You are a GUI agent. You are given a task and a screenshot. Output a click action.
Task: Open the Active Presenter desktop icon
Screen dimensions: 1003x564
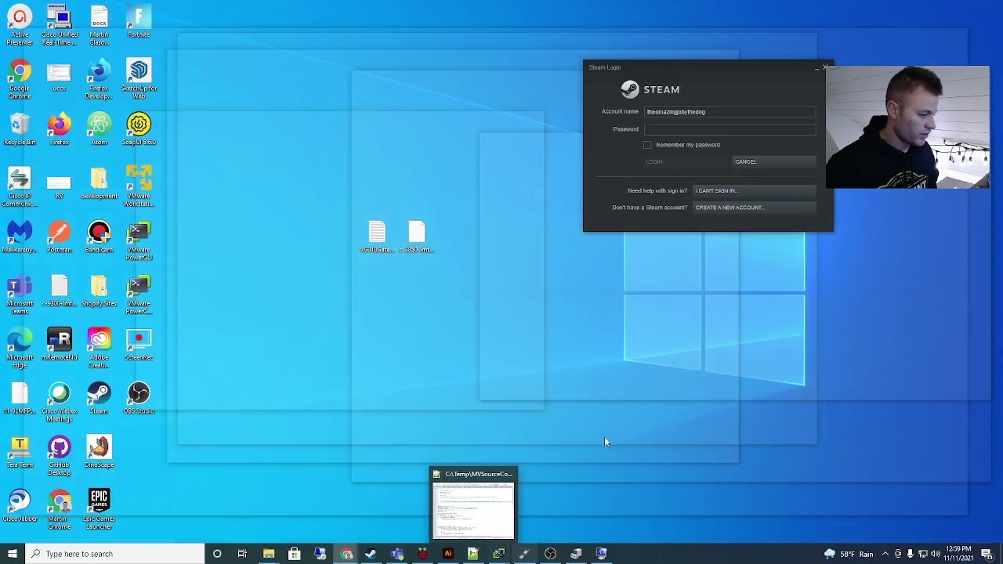[x=20, y=24]
